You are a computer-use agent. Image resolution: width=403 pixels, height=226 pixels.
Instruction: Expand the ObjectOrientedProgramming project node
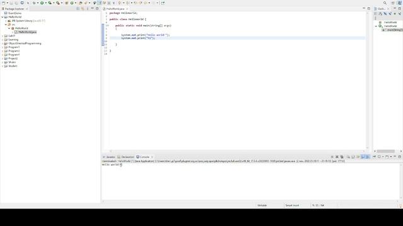[x=3, y=43]
